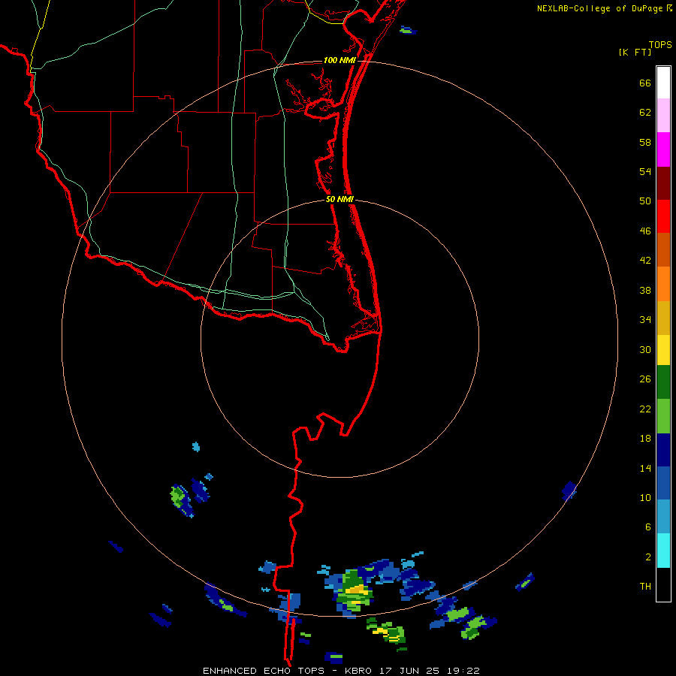Image resolution: width=676 pixels, height=676 pixels.
Task: Click the legend value '54'
Action: pos(645,171)
